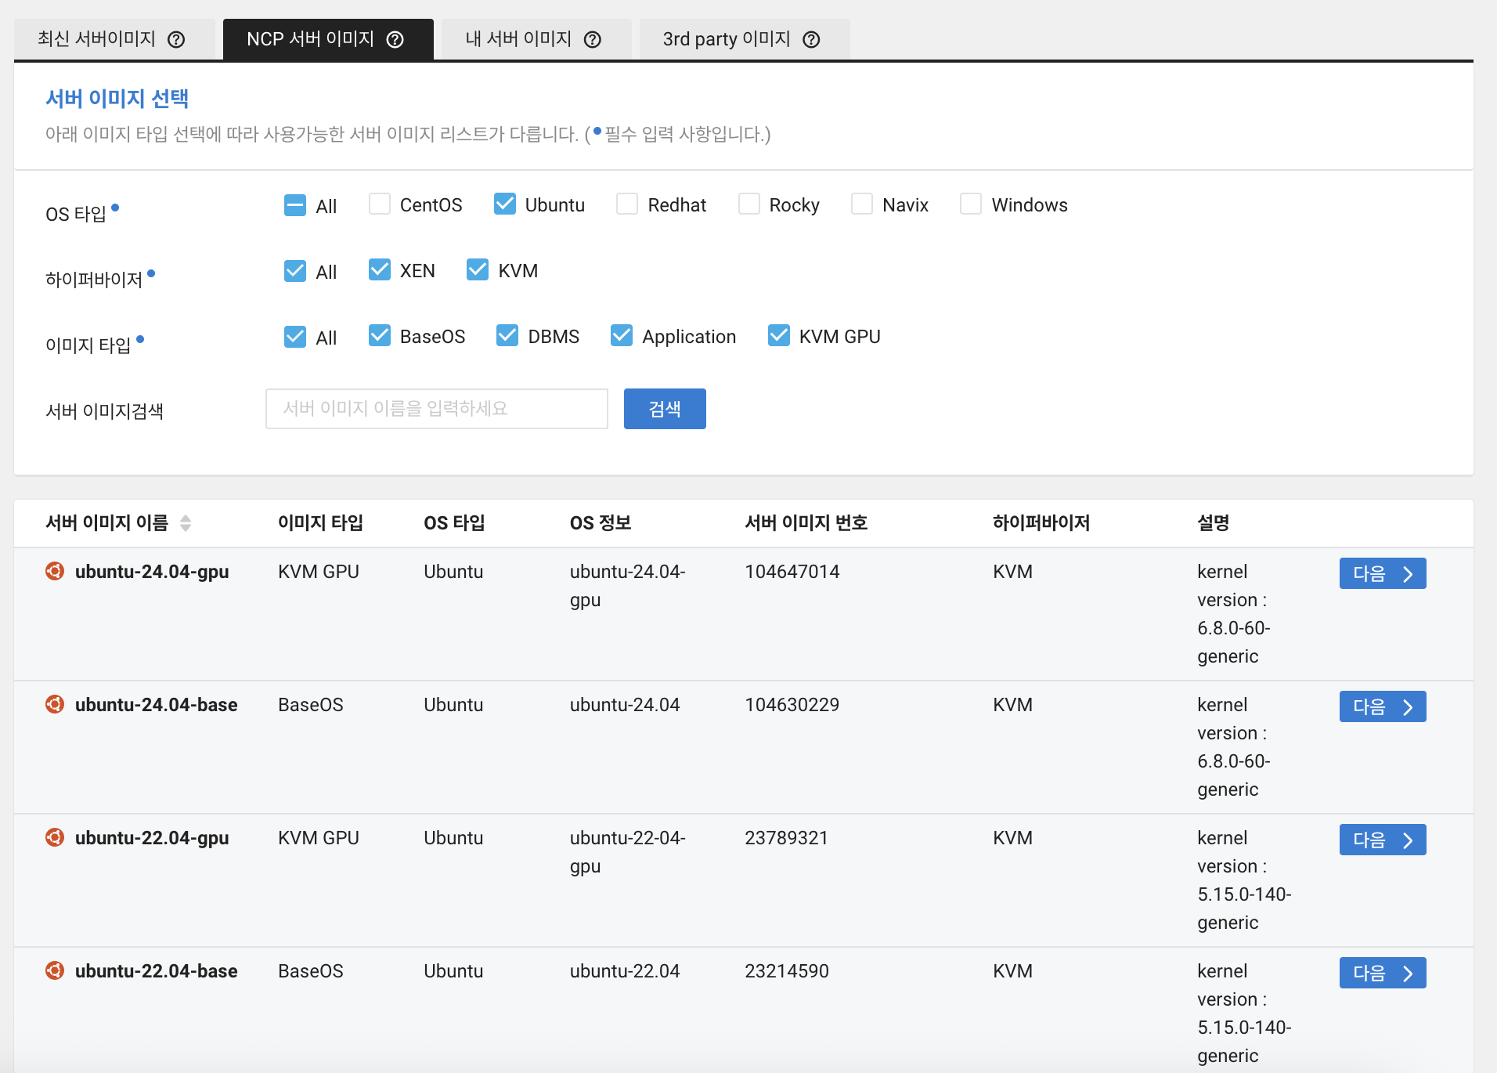Click the ubuntu-24.04-base image name
Screen dimensions: 1497x1073
(x=157, y=705)
